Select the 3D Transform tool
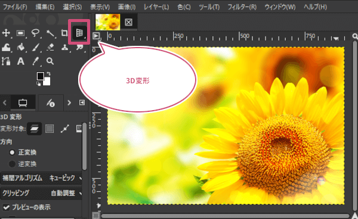Image resolution: width=358 pixels, height=219 pixels. tap(79, 33)
